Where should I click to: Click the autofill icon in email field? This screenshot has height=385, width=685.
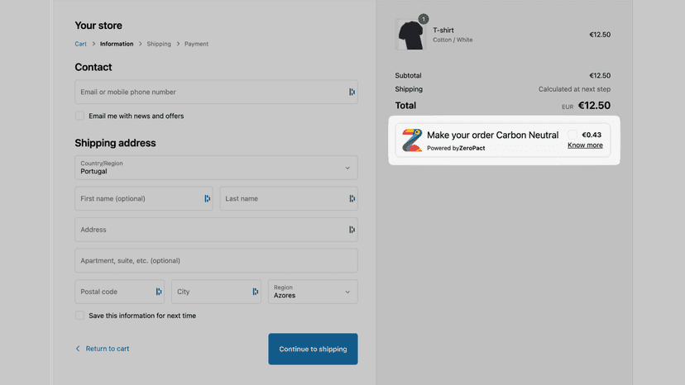tap(352, 92)
